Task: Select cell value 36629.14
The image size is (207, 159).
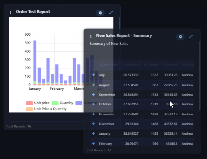Action: pos(171,134)
